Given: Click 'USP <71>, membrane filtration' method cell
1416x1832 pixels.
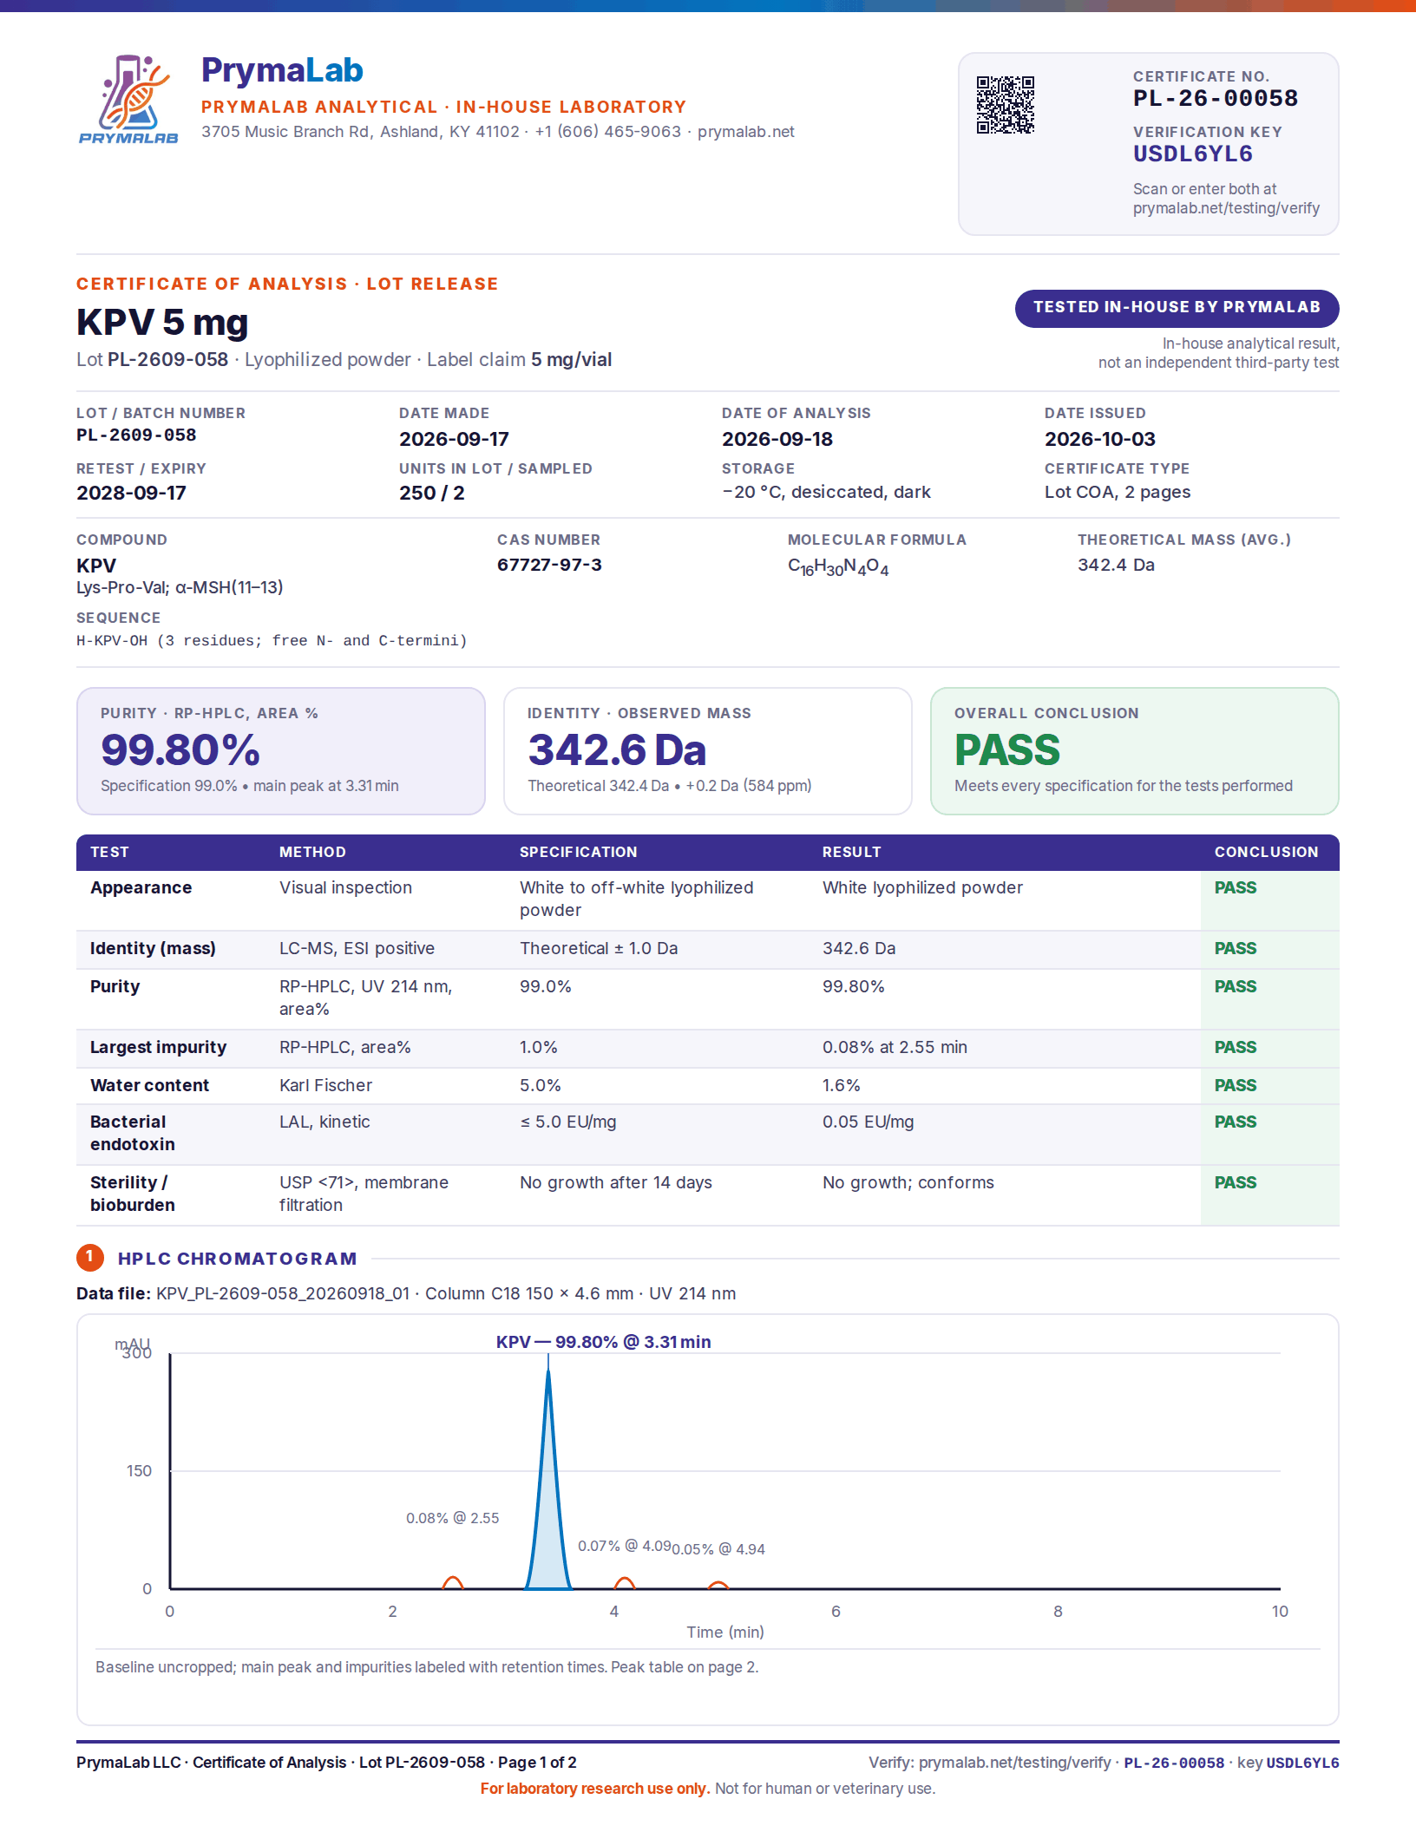Looking at the screenshot, I should click(x=364, y=1194).
